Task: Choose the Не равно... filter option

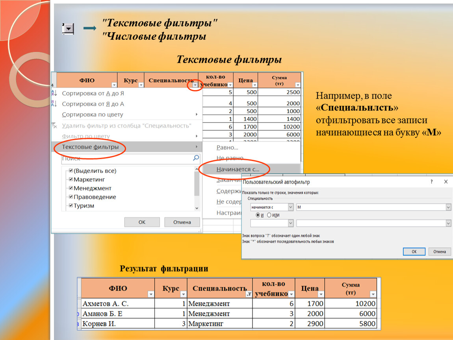Action: [231, 158]
